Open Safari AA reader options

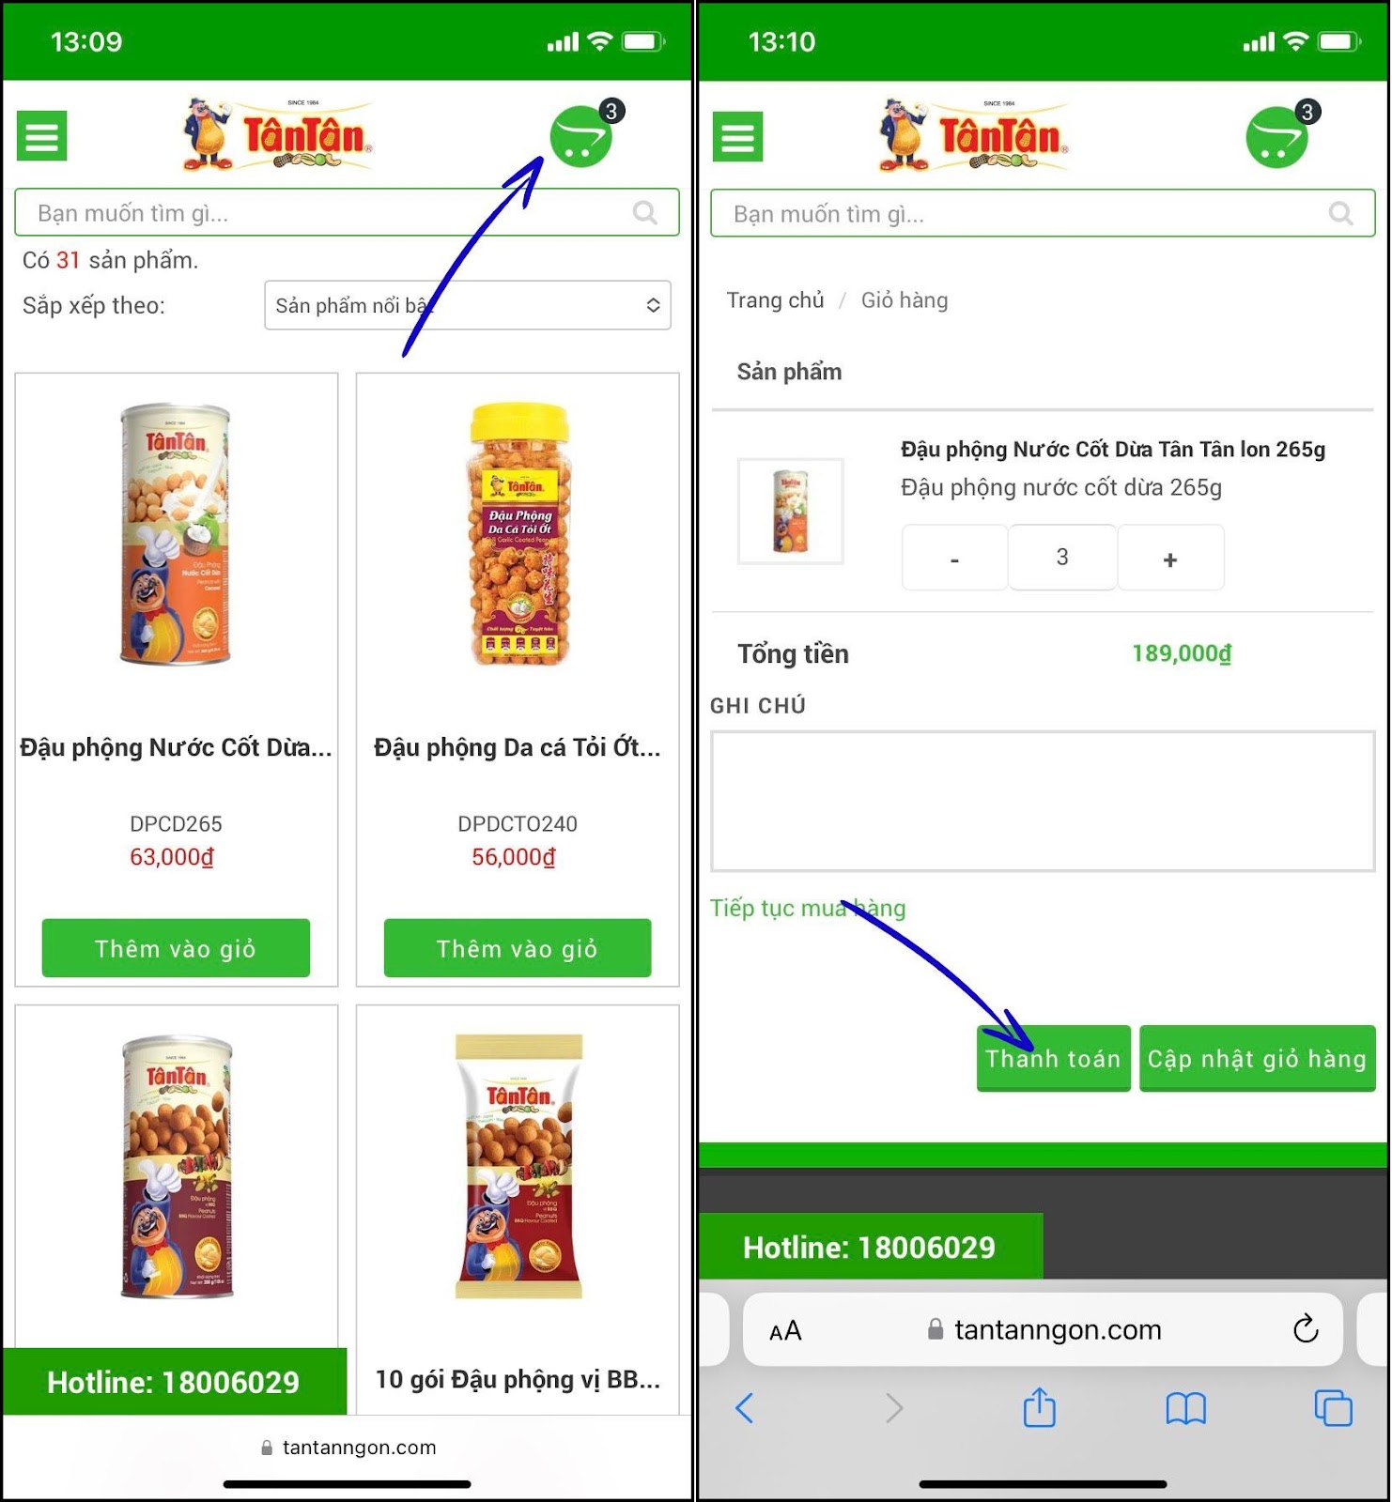coord(785,1331)
